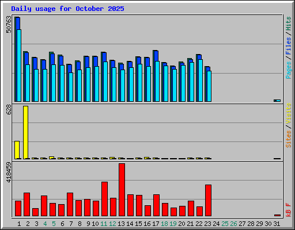Click the tall yellow visits bar for day 2
The height and width of the screenshot is (230, 295).
[25, 132]
